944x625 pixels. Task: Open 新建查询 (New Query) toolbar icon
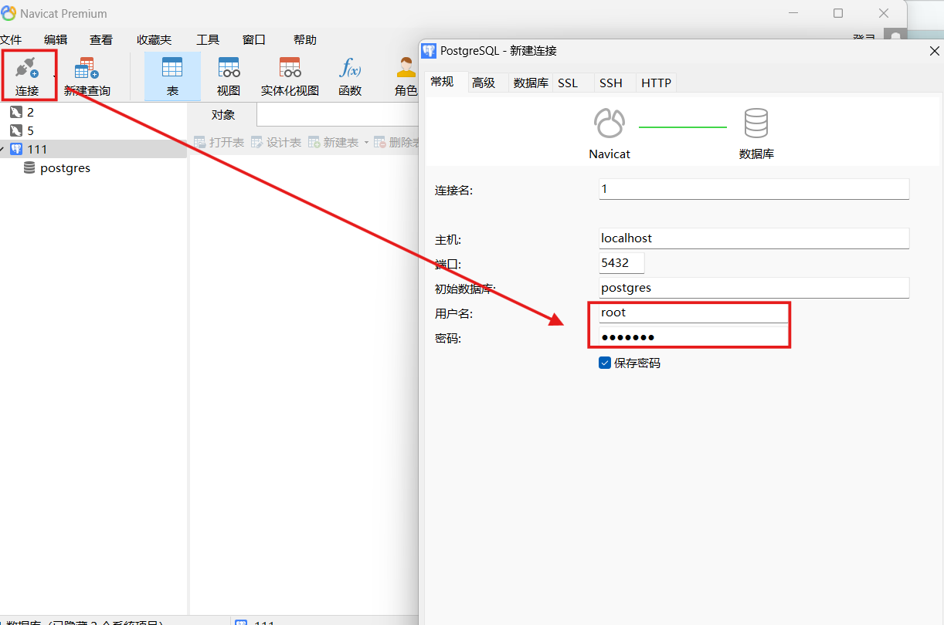click(x=87, y=70)
